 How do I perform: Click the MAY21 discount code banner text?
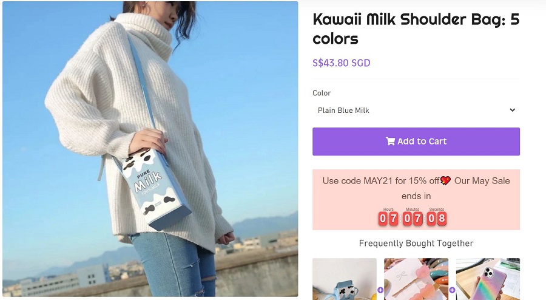coord(416,188)
